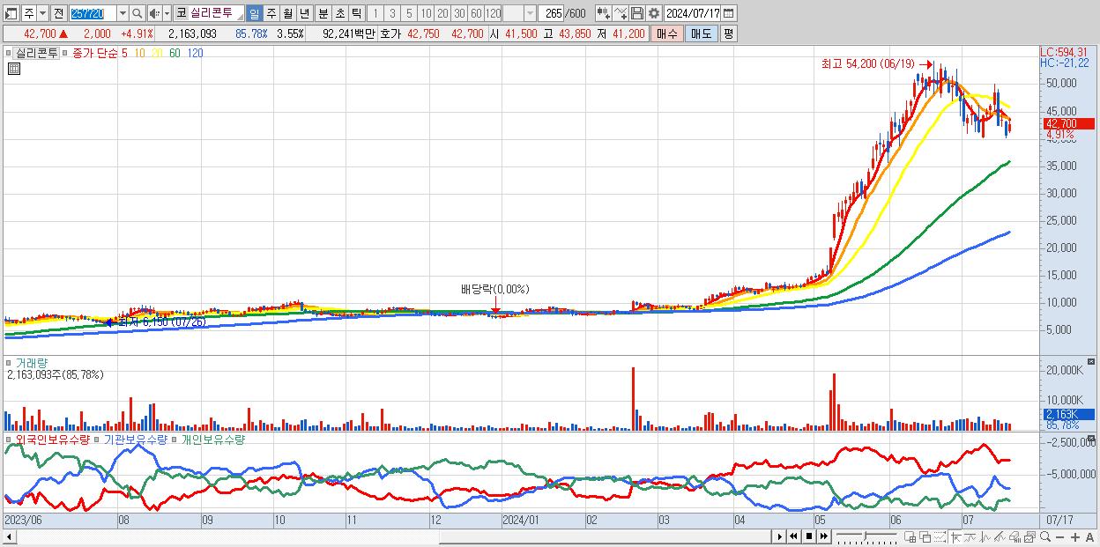This screenshot has width=1100, height=547.
Task: Toggle the square marker before 실리콘투 legend
Action: pyautogui.click(x=11, y=53)
